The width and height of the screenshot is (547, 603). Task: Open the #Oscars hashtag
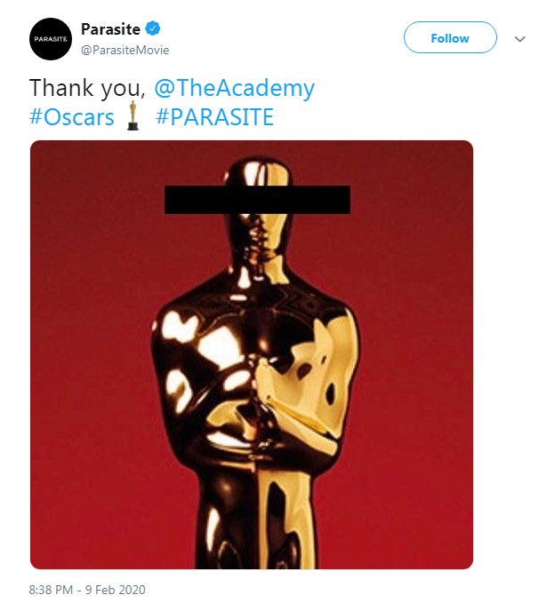click(72, 117)
